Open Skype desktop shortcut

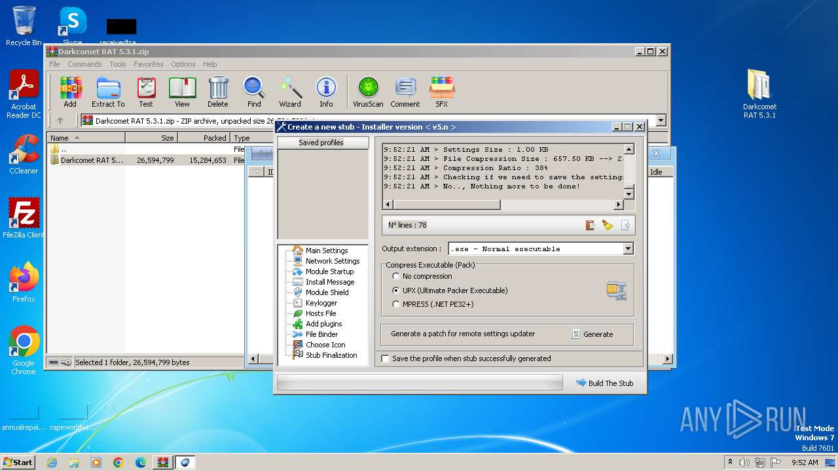(x=72, y=26)
